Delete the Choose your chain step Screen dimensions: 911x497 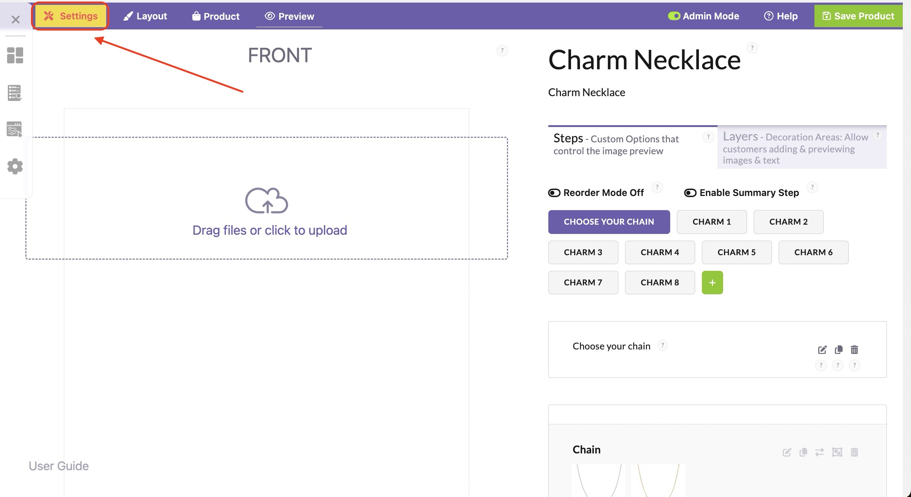(x=854, y=349)
